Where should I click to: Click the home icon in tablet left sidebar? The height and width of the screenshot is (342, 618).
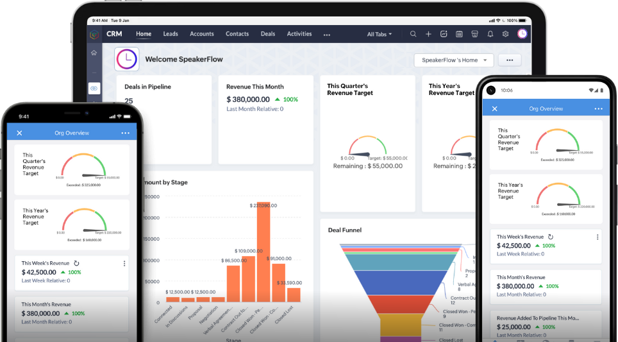pos(94,53)
